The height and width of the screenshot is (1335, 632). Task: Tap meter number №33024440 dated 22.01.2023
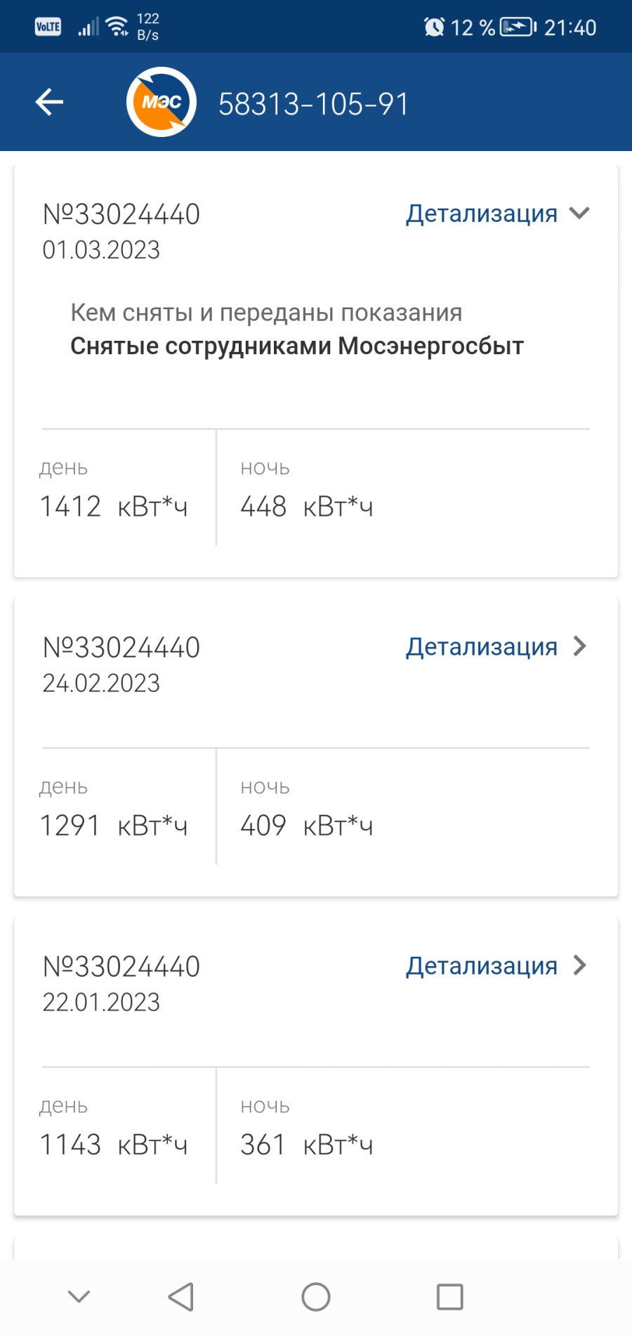(x=121, y=967)
